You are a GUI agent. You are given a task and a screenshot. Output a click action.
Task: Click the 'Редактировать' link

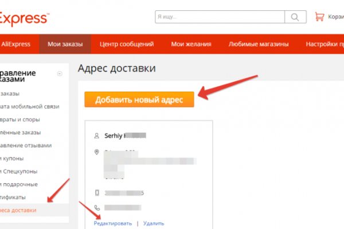113,223
